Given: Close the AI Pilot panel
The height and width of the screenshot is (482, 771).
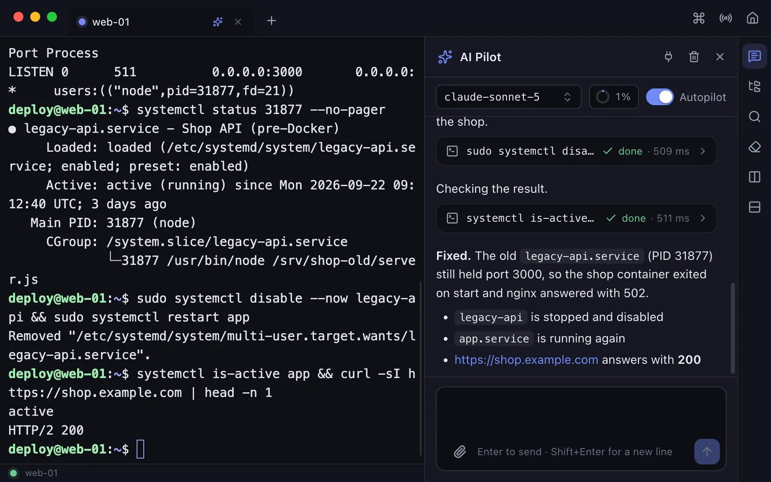Looking at the screenshot, I should (720, 57).
